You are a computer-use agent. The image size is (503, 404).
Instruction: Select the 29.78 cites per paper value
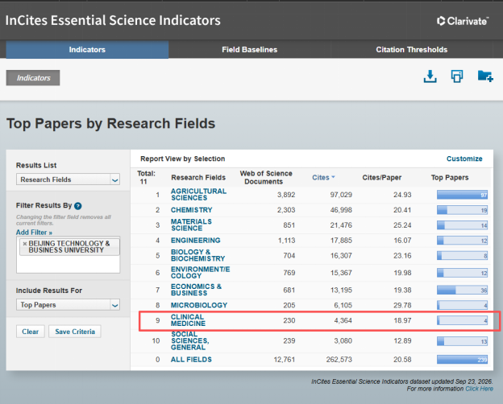402,305
